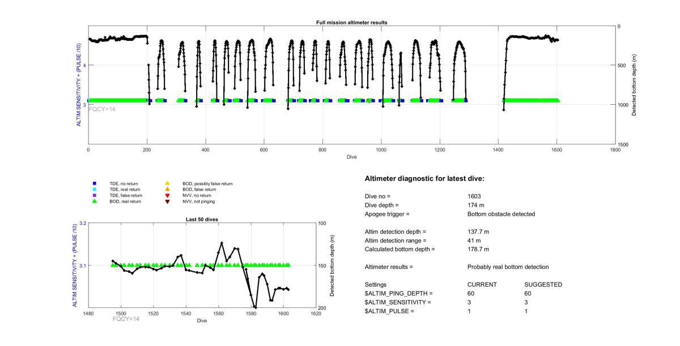
Task: Click the 'TDE, no return' legend label
Action: pos(124,183)
